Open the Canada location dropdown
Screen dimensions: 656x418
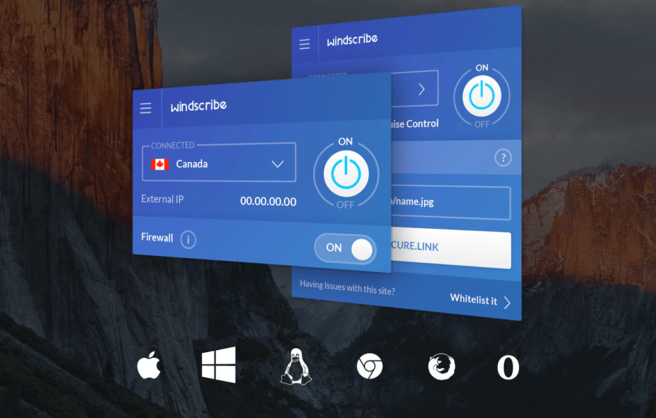pos(219,163)
